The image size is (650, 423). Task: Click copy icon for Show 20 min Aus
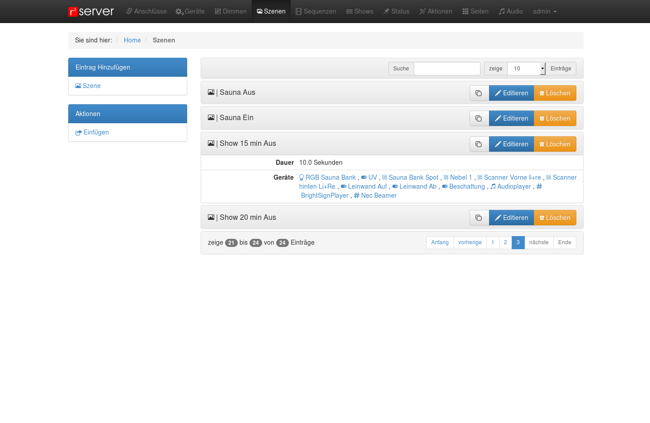(479, 218)
